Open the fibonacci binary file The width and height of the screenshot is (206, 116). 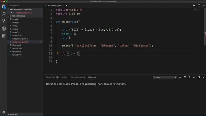16,45
